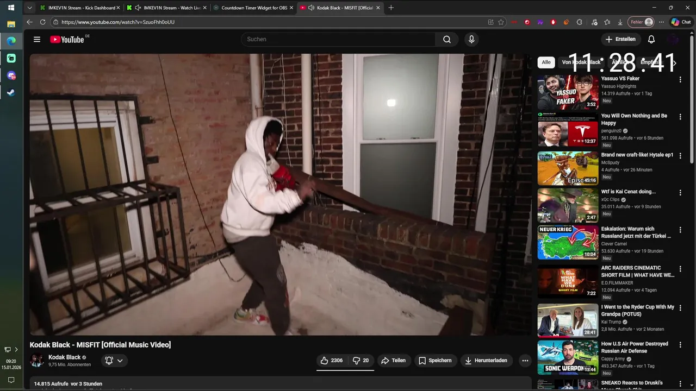This screenshot has width=696, height=391.
Task: Start voice search with microphone icon
Action: click(x=471, y=39)
